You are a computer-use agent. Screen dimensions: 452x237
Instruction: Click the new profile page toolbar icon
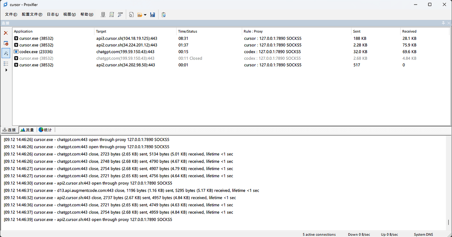[x=131, y=14]
